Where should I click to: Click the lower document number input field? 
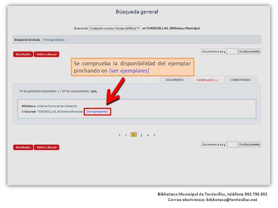232,144
